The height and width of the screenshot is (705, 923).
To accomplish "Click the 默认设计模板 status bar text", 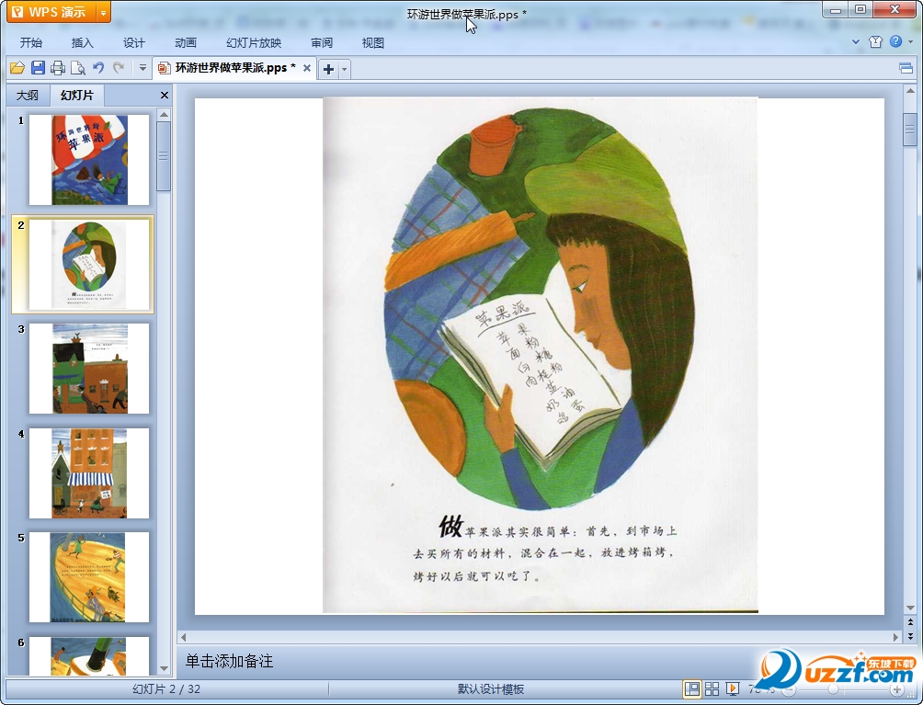I will 491,689.
